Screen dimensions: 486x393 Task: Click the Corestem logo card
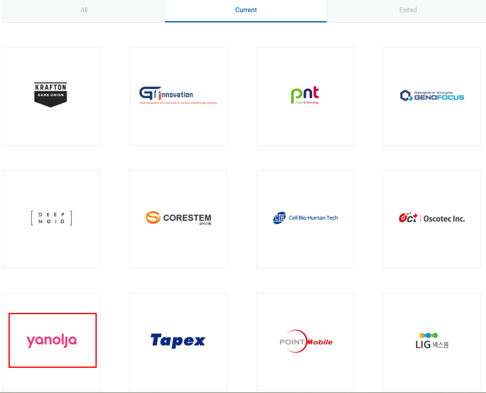click(x=178, y=219)
